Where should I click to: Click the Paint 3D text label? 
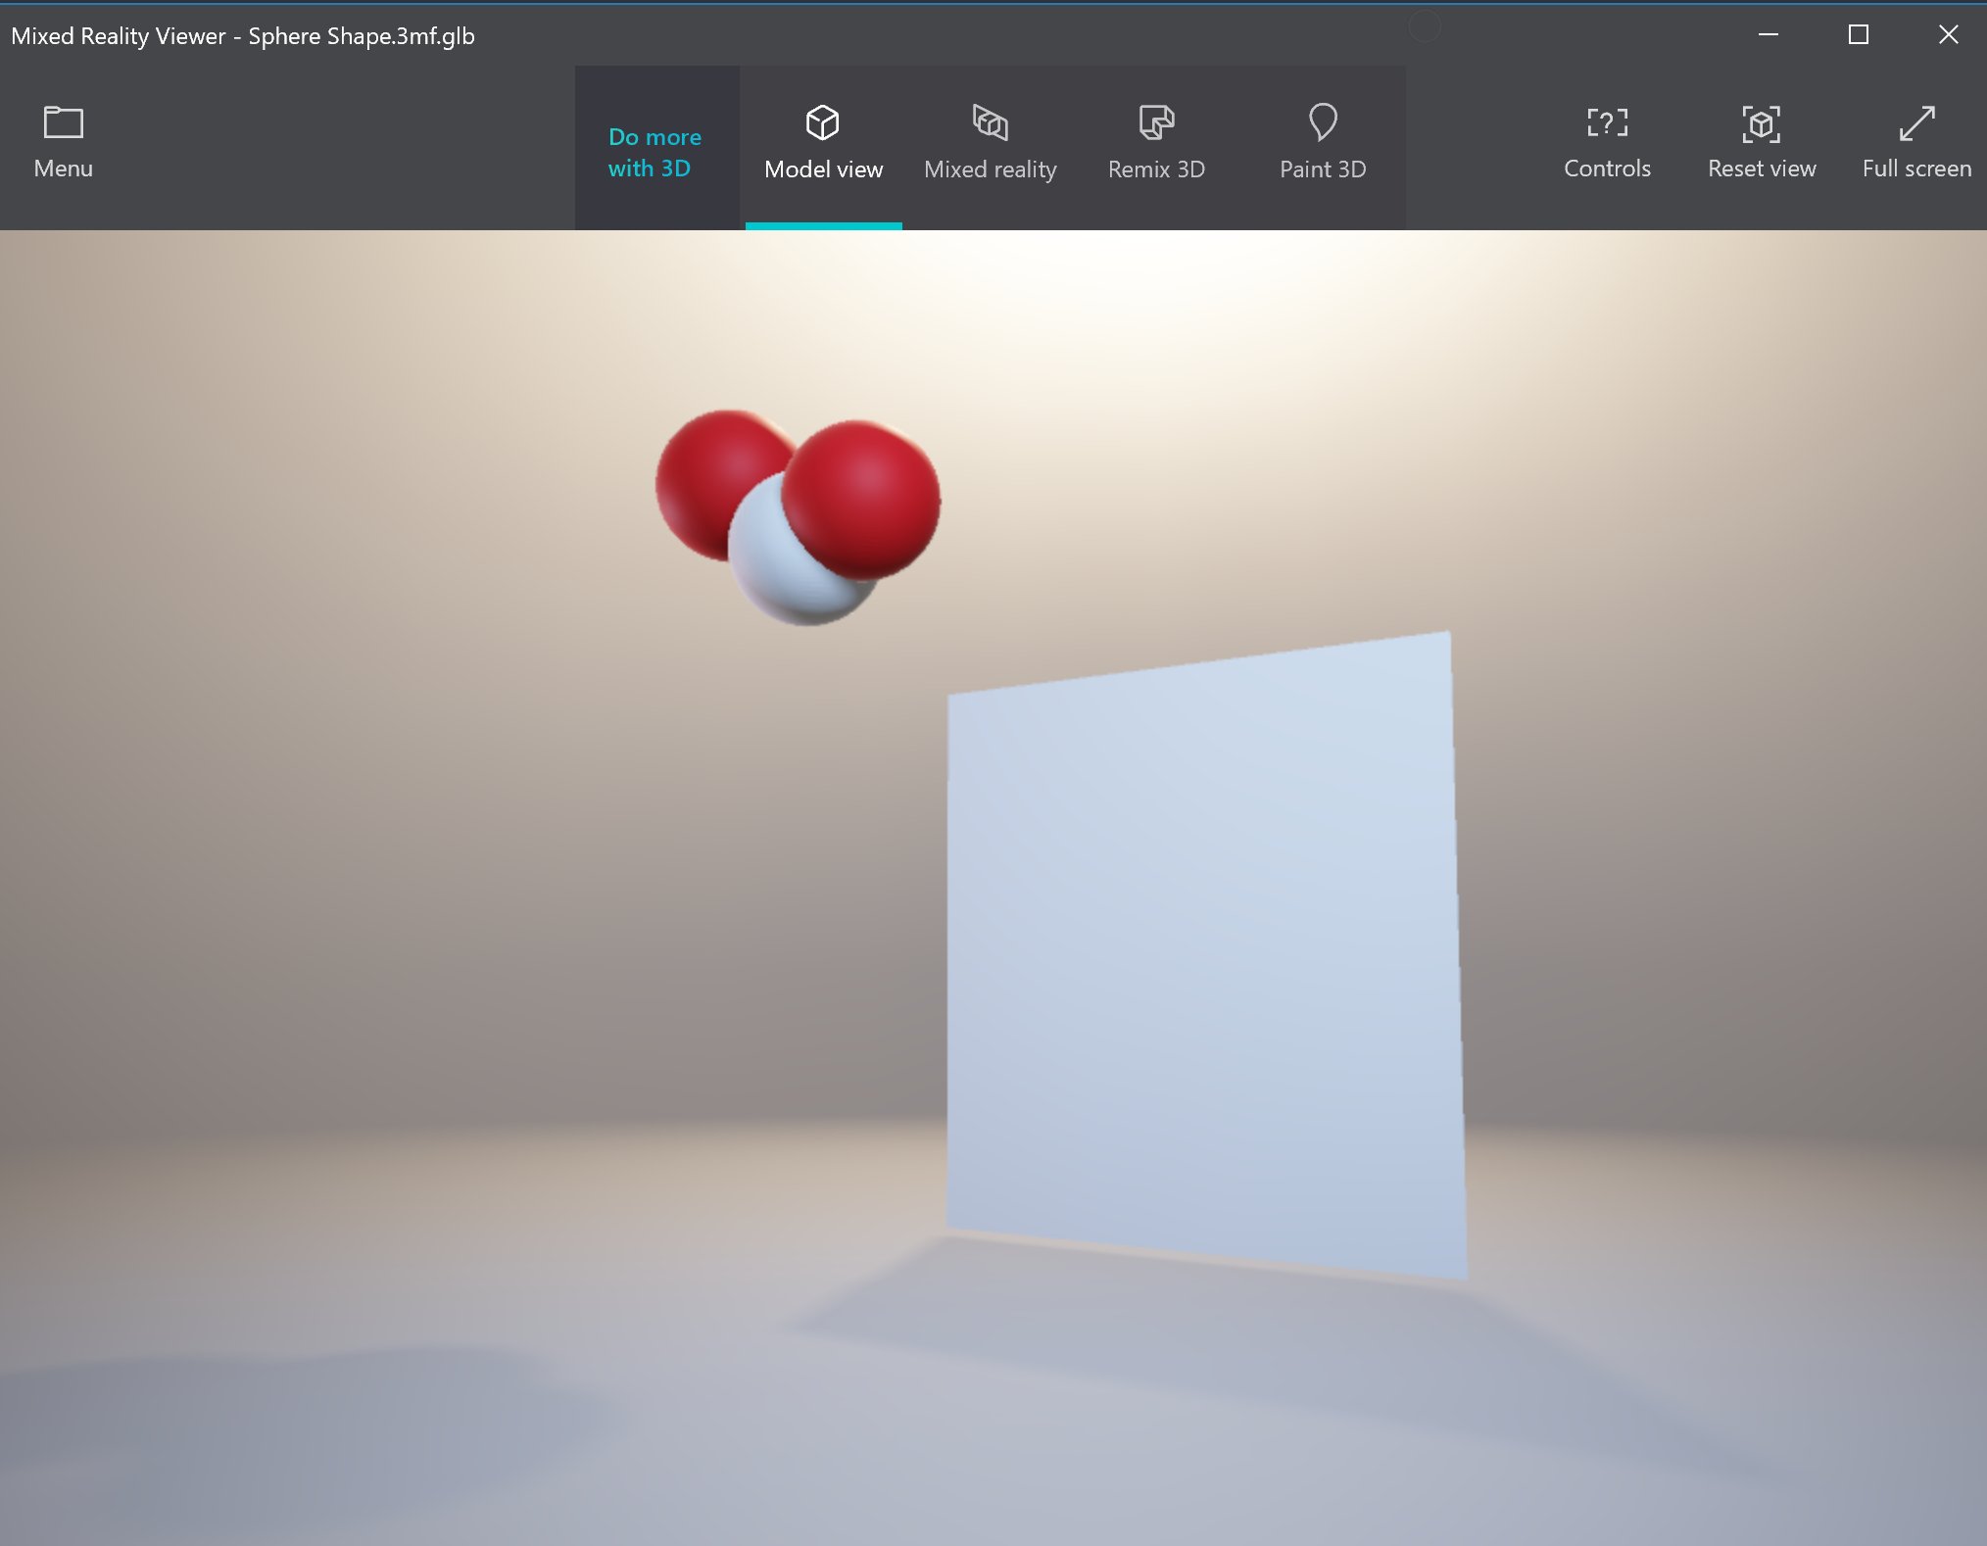pos(1323,169)
